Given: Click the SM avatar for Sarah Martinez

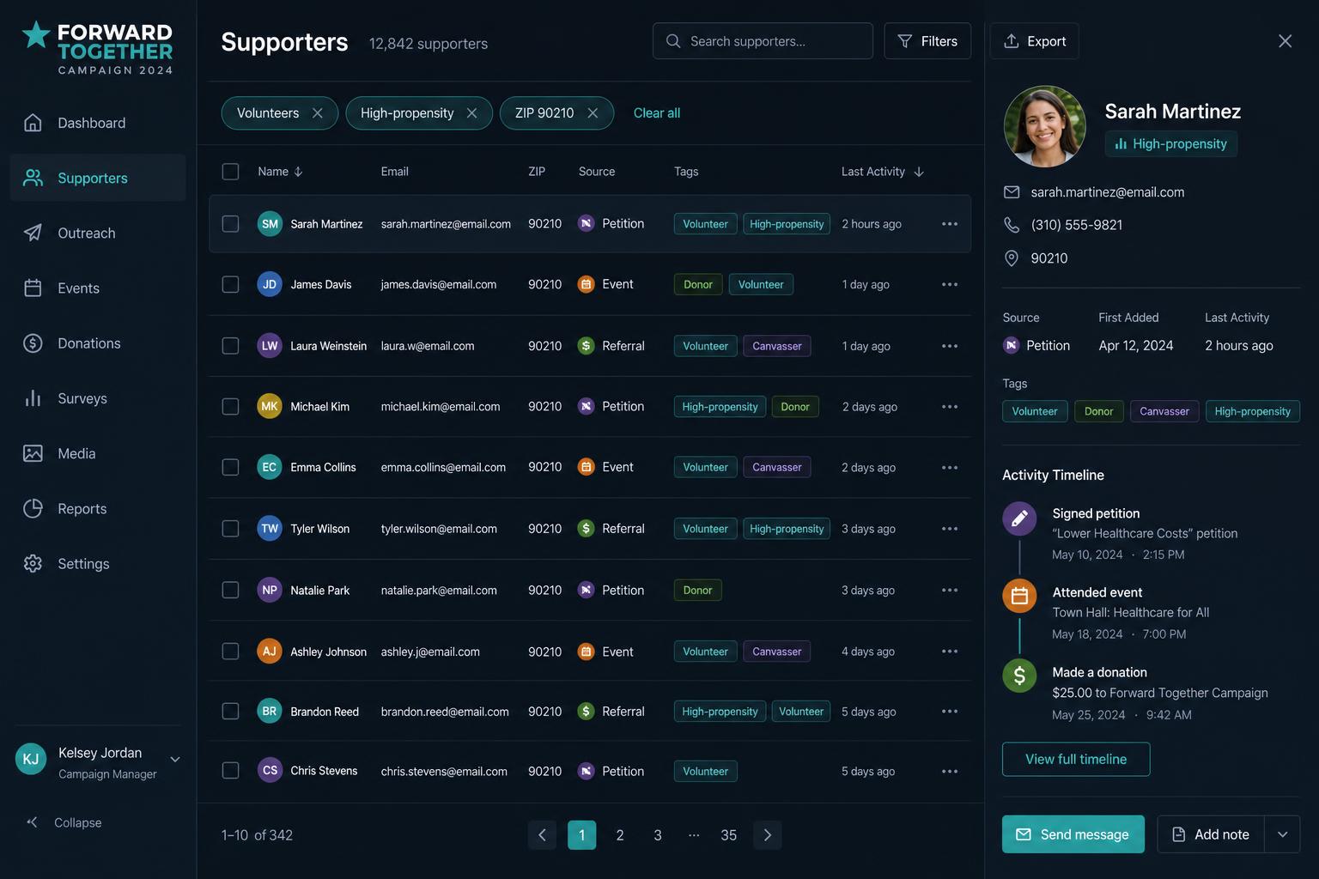Looking at the screenshot, I should tap(270, 224).
